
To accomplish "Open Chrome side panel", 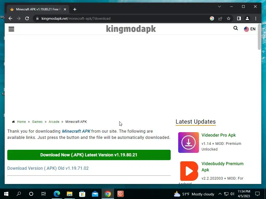I will (239, 18).
